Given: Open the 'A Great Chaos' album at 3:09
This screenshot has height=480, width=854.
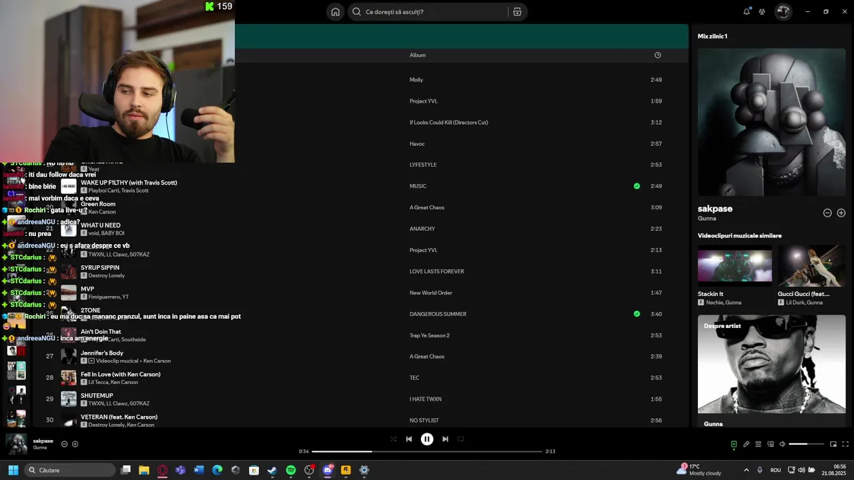Looking at the screenshot, I should [x=427, y=207].
